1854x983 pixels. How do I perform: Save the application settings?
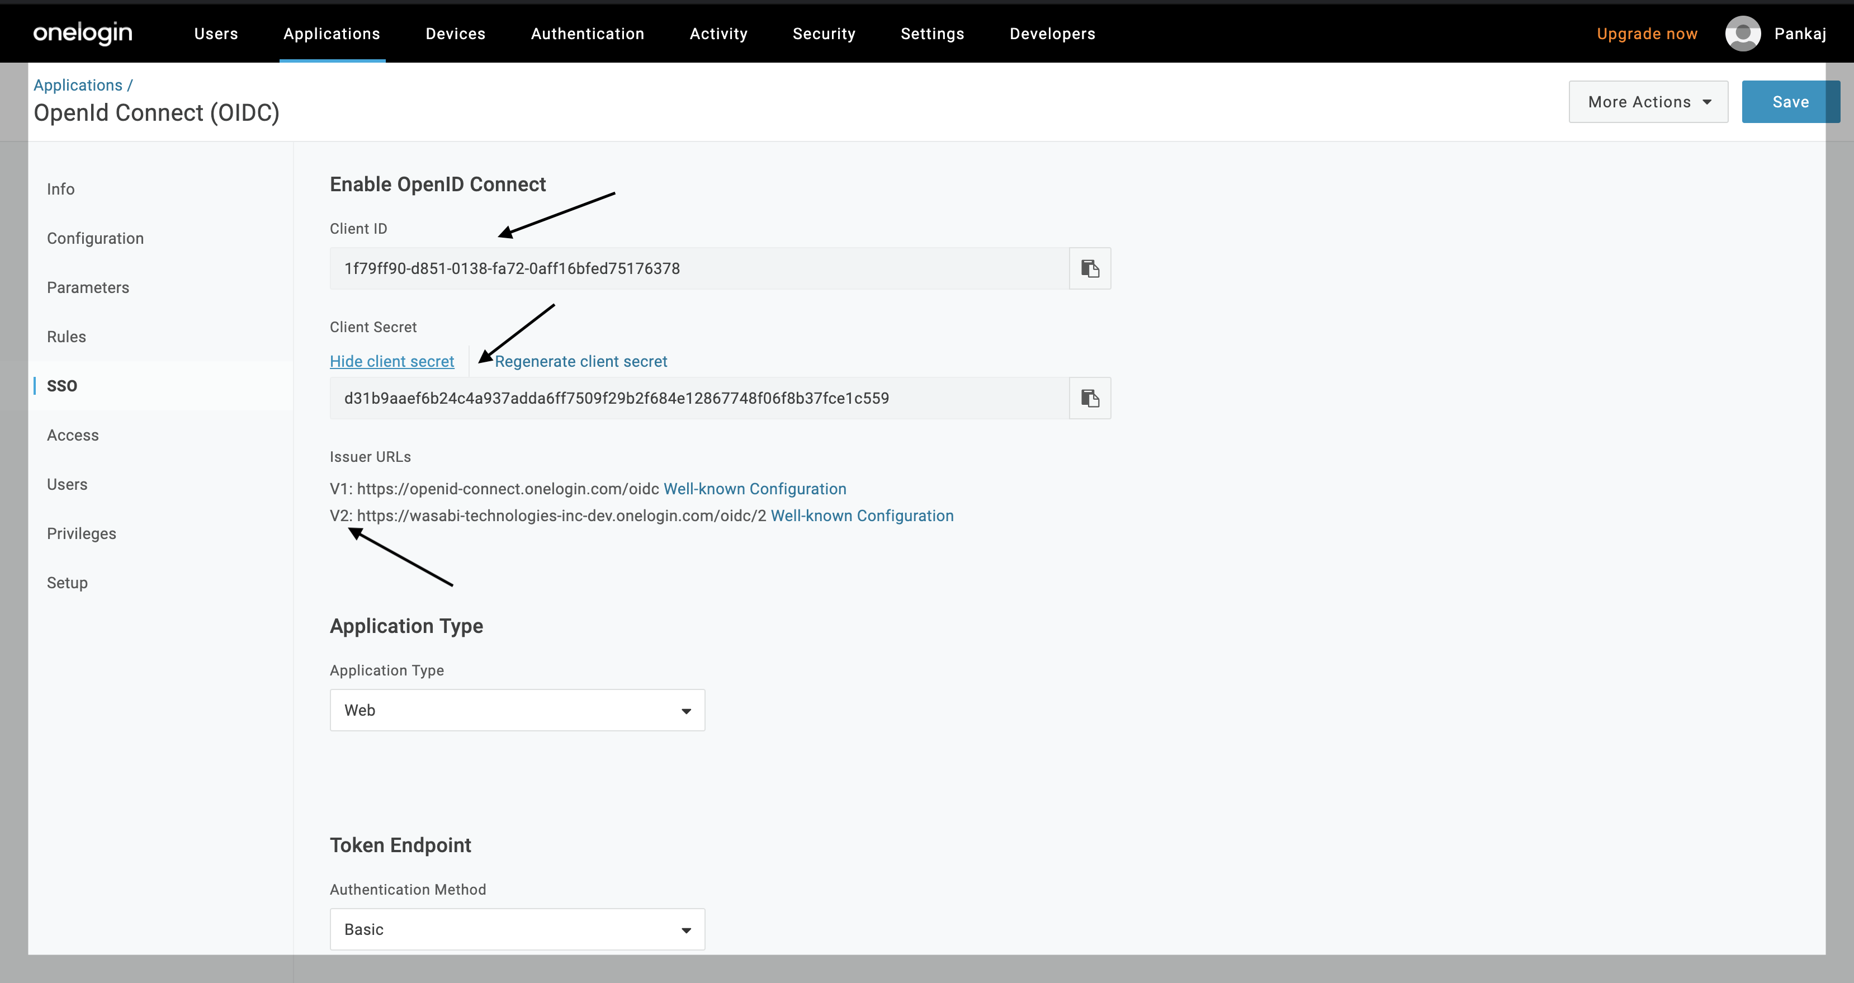[1791, 102]
